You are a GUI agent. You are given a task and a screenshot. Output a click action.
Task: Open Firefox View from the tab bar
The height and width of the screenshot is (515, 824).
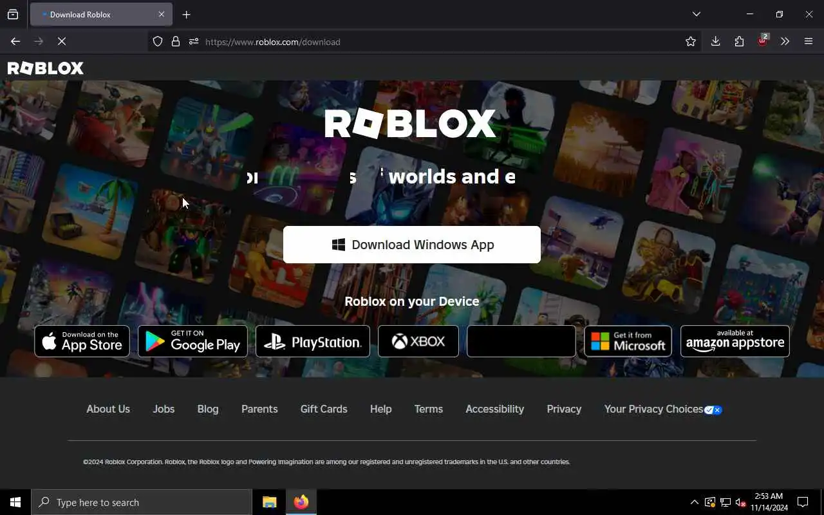point(13,14)
